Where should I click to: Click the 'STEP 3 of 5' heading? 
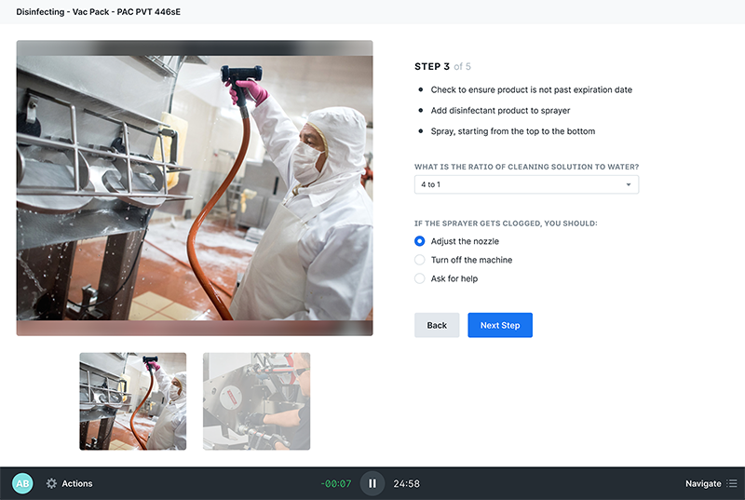coord(442,67)
